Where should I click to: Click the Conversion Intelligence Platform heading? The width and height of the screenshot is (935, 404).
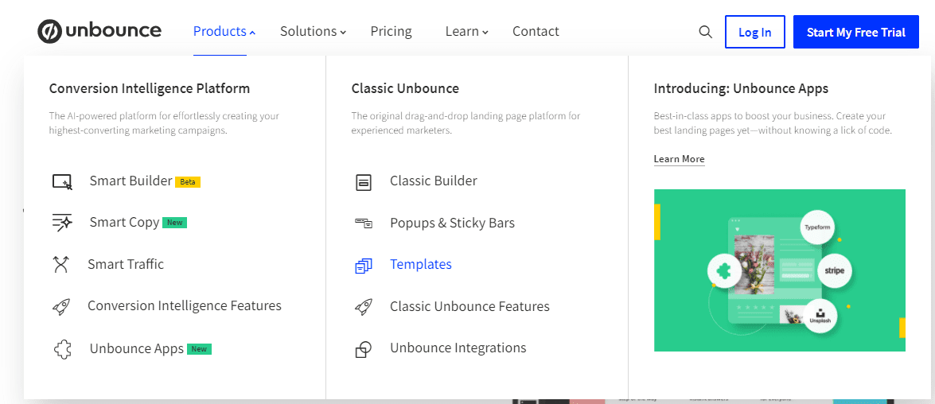pyautogui.click(x=150, y=89)
